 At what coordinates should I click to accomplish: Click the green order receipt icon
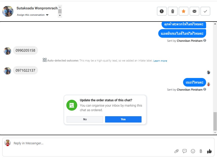click(x=72, y=105)
